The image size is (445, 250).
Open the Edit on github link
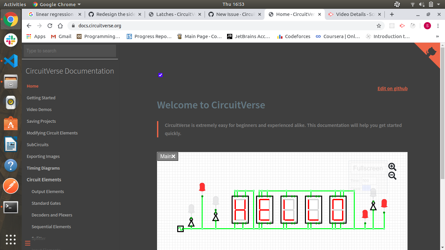tap(392, 88)
